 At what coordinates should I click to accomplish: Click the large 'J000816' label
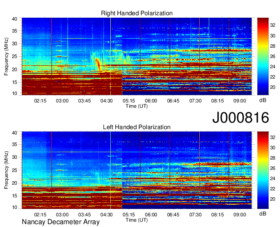pyautogui.click(x=240, y=117)
